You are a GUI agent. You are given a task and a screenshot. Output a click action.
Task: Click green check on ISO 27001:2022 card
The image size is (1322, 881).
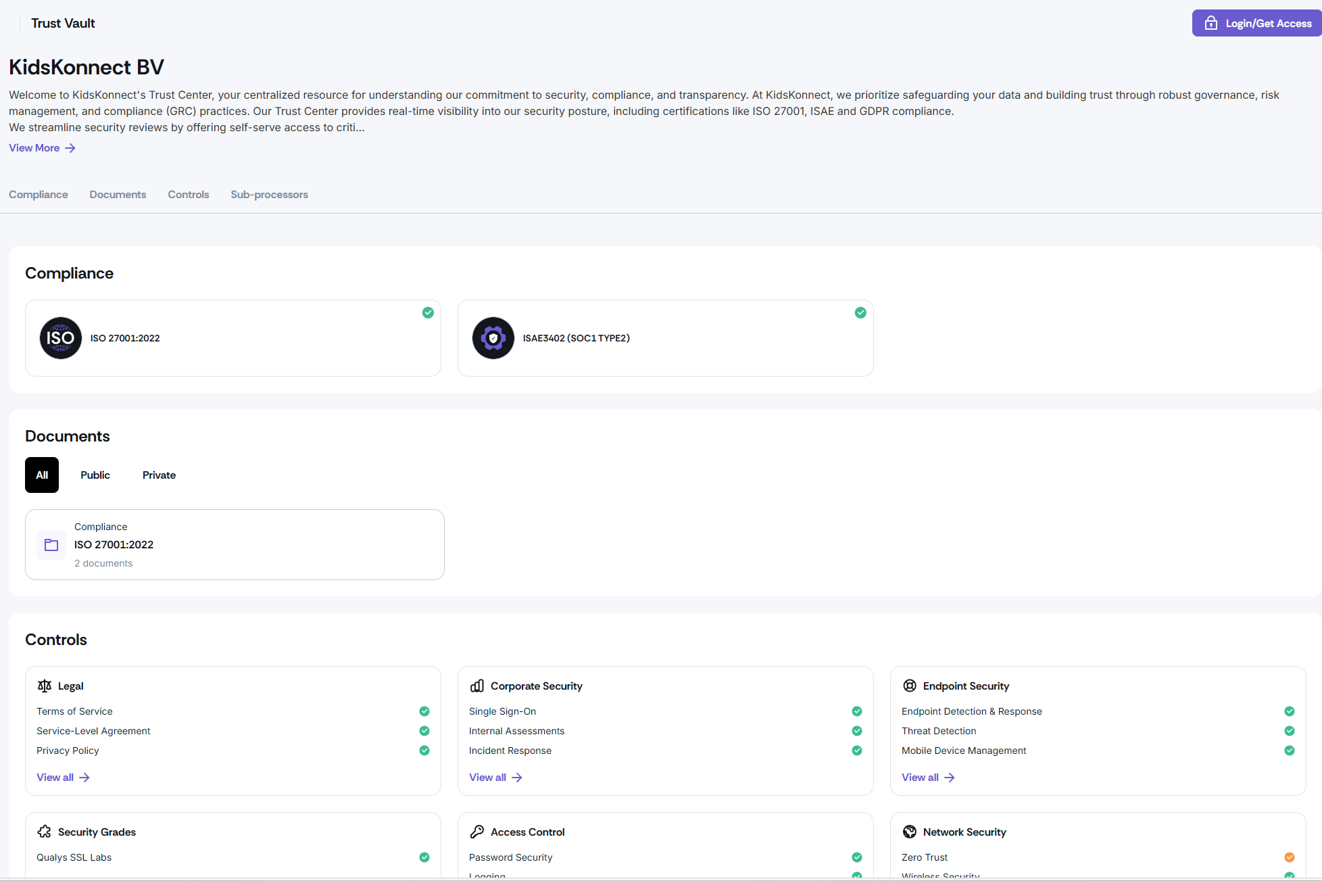pos(428,312)
